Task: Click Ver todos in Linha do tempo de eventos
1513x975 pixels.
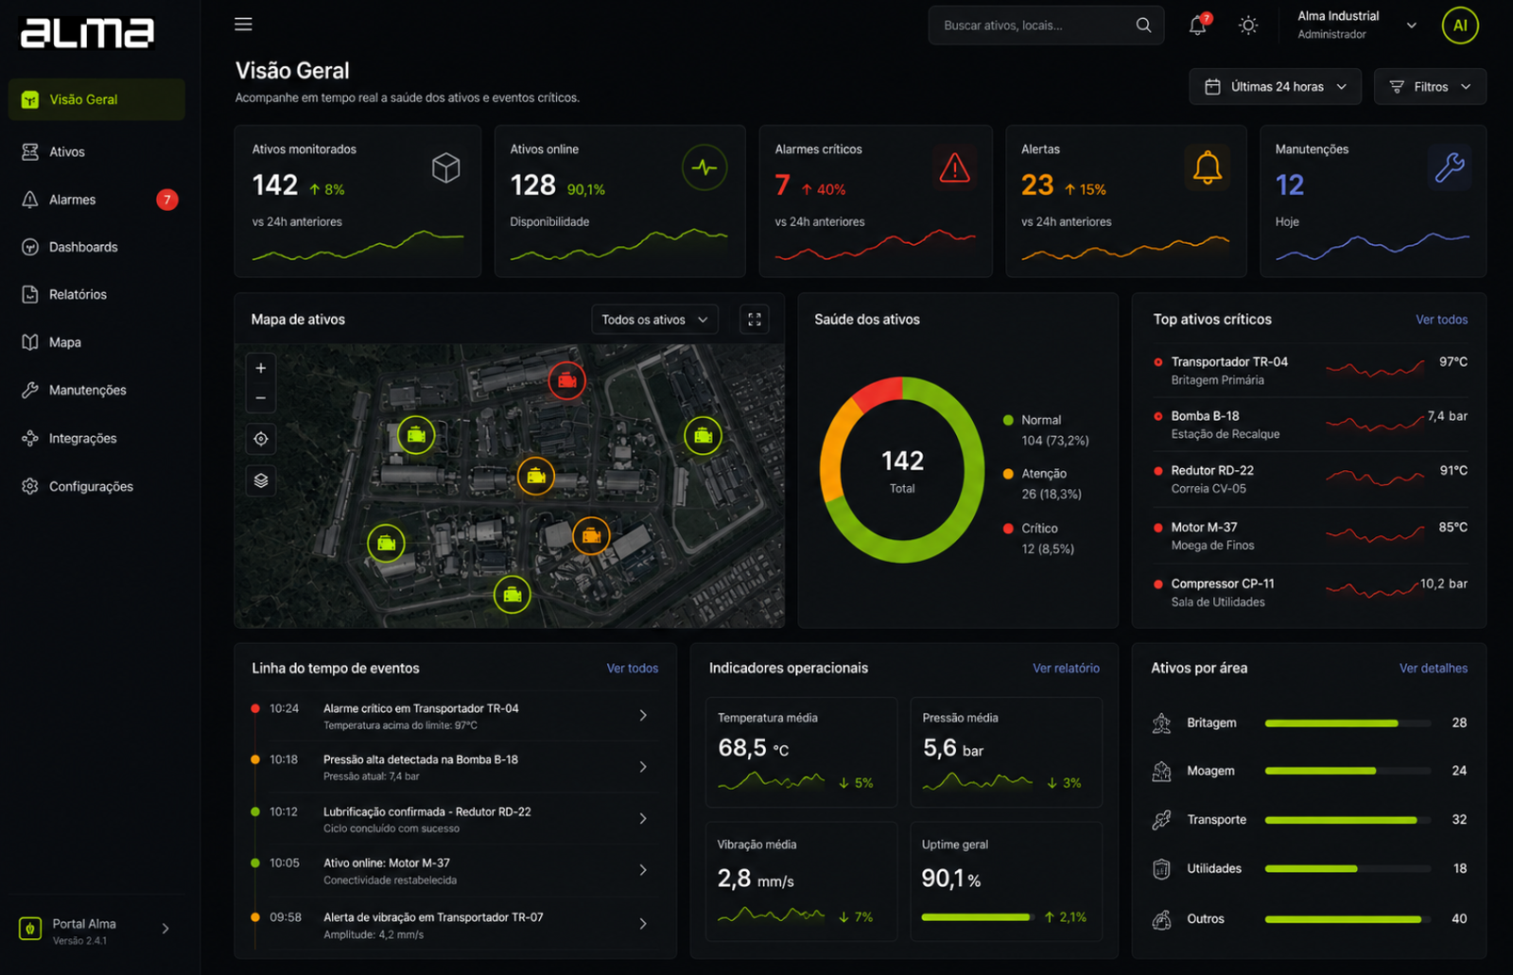Action: tap(633, 669)
